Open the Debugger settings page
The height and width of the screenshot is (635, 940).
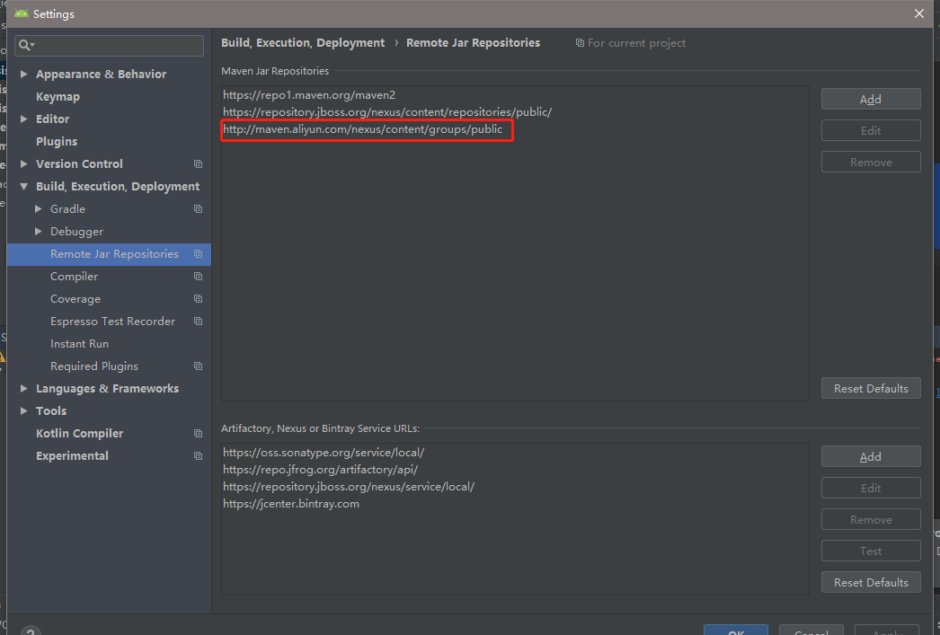click(x=76, y=231)
